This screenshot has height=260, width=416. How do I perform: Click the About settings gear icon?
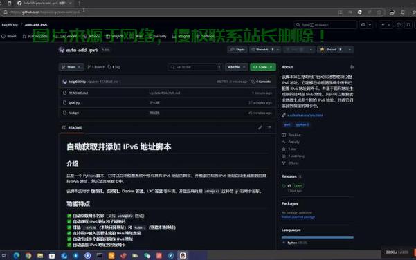(352, 67)
